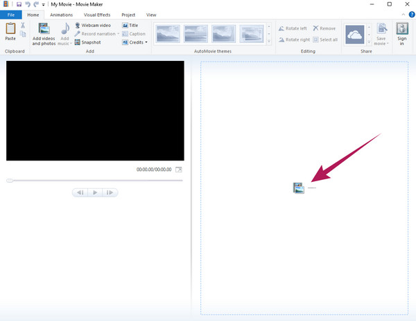Switch to the Animations tab
416x321 pixels.
coord(61,15)
